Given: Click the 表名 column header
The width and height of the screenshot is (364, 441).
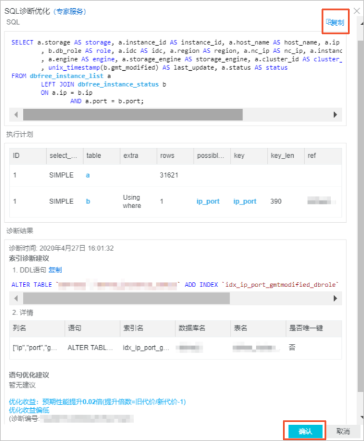Looking at the screenshot, I should (259, 328).
